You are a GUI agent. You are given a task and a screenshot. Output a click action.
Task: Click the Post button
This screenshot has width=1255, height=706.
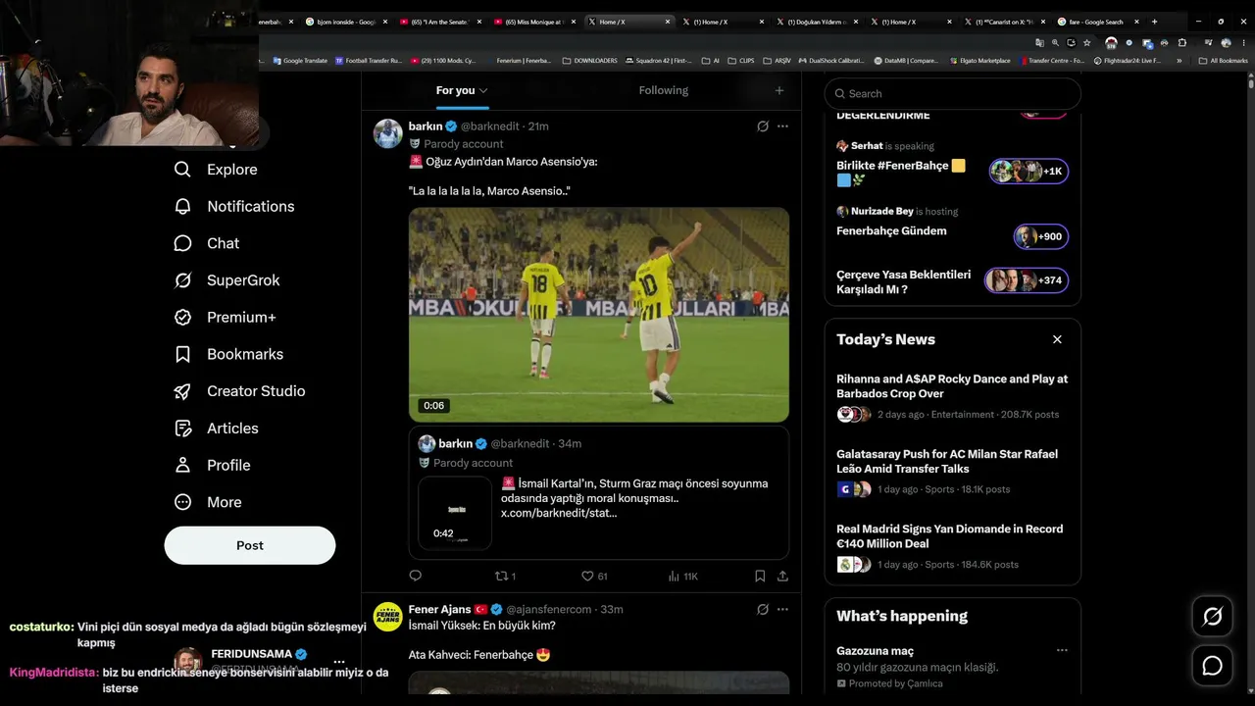click(250, 545)
